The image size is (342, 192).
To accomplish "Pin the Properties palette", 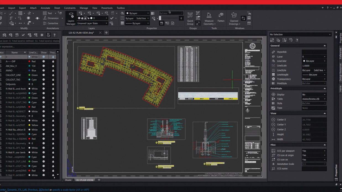I will [x=336, y=37].
